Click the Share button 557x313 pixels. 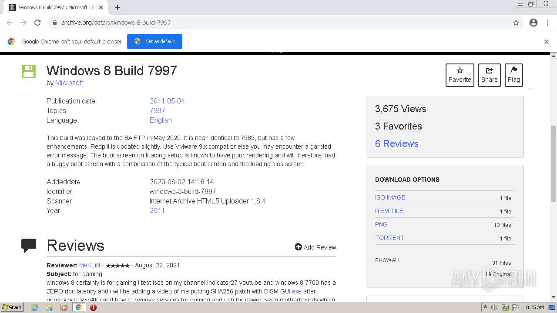point(490,75)
